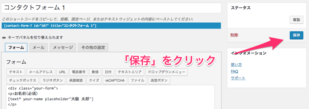Add a チェックボックス tag
Image resolution: width=309 pixels, height=109 pixels.
(x=22, y=80)
